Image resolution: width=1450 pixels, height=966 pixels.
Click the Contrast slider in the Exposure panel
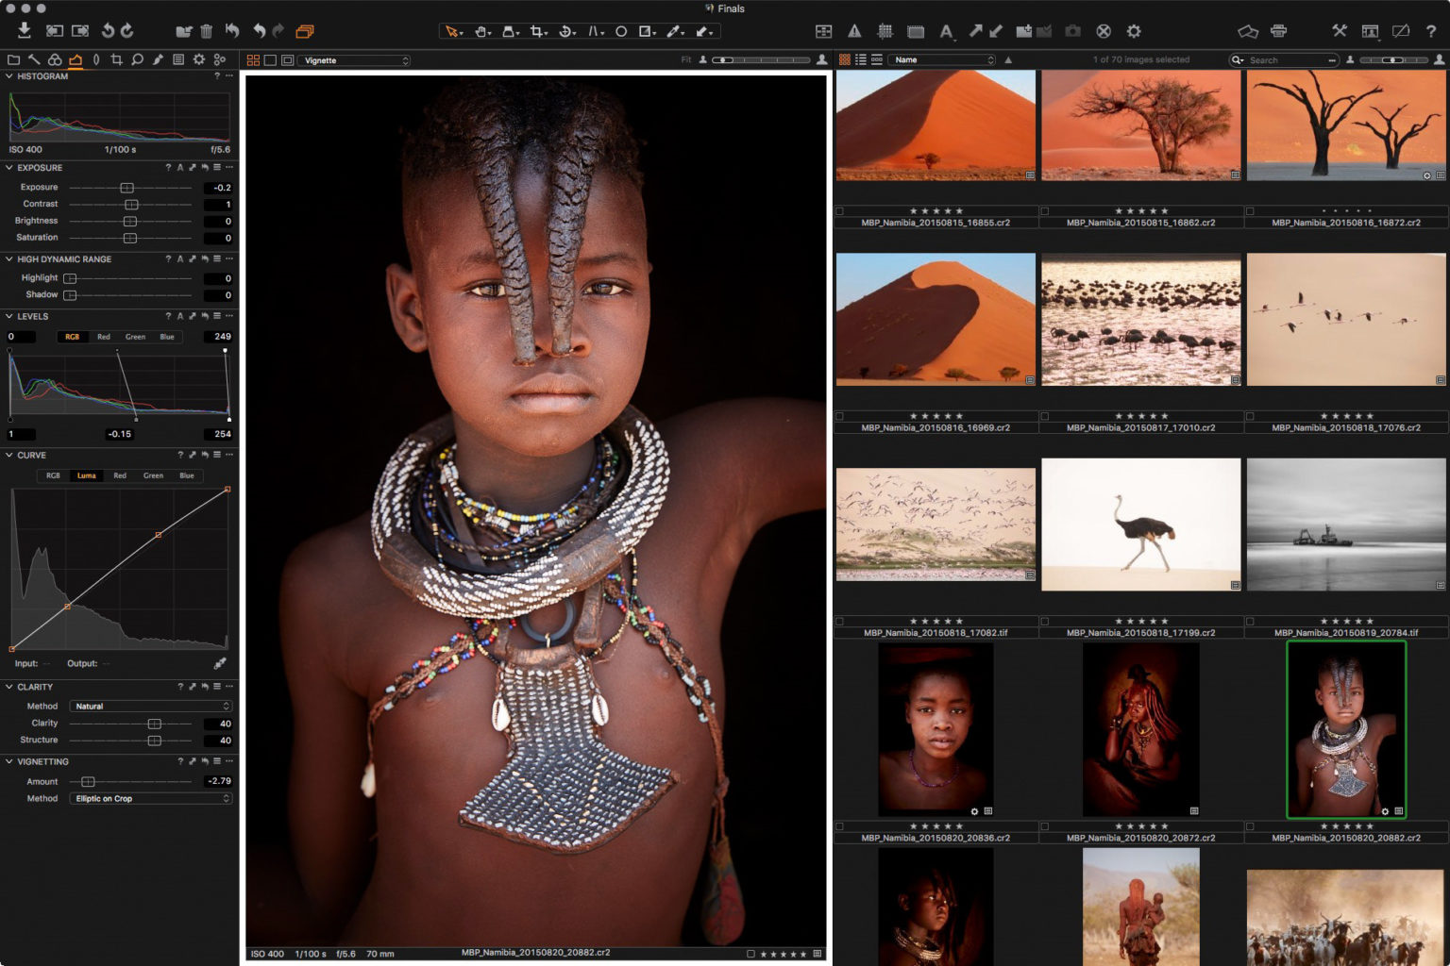pyautogui.click(x=131, y=204)
